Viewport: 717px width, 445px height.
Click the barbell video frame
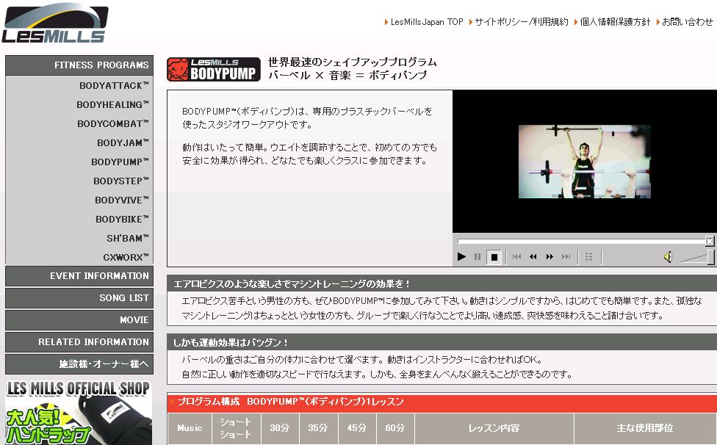[x=584, y=162]
